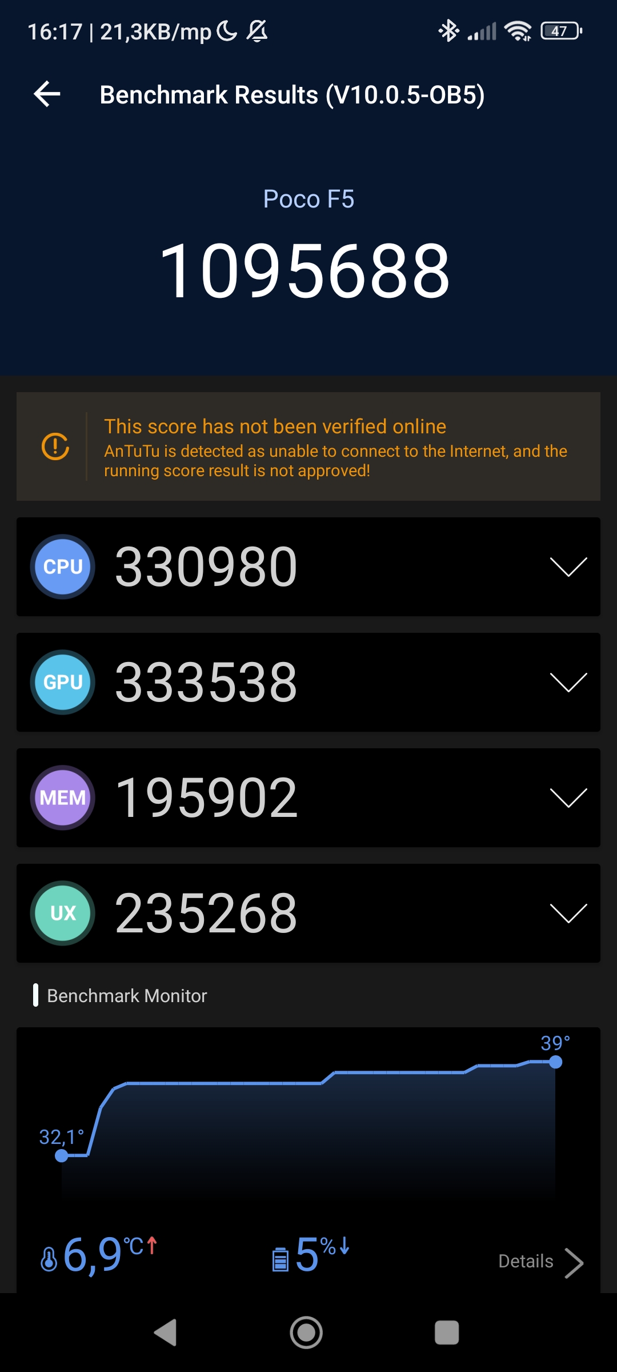Open benchmark monitor Details
The height and width of the screenshot is (1372, 617).
[x=526, y=1261]
